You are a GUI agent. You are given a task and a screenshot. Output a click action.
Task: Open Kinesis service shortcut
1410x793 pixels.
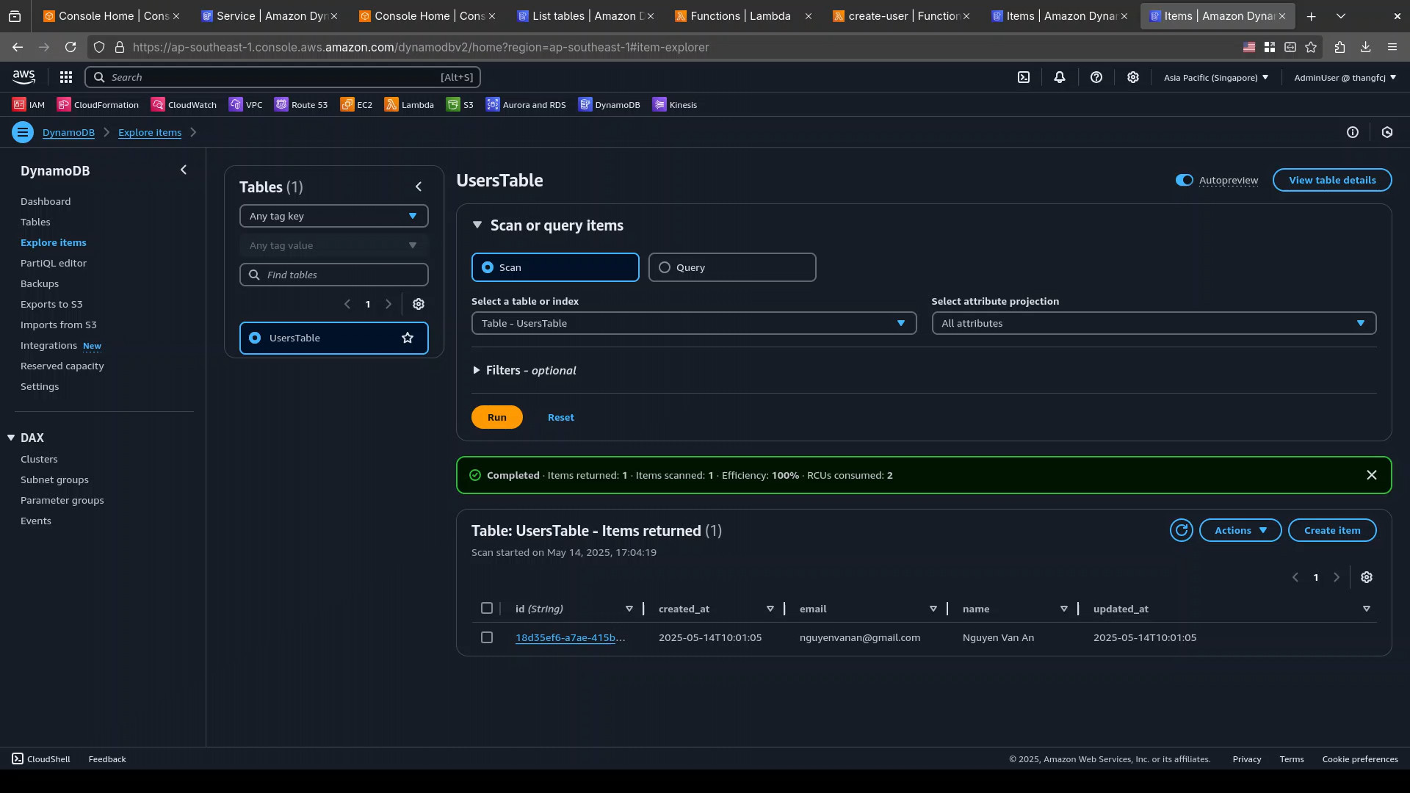pyautogui.click(x=676, y=104)
